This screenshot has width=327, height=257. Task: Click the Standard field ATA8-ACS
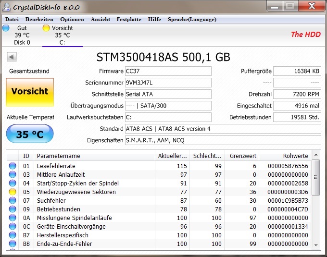point(223,129)
